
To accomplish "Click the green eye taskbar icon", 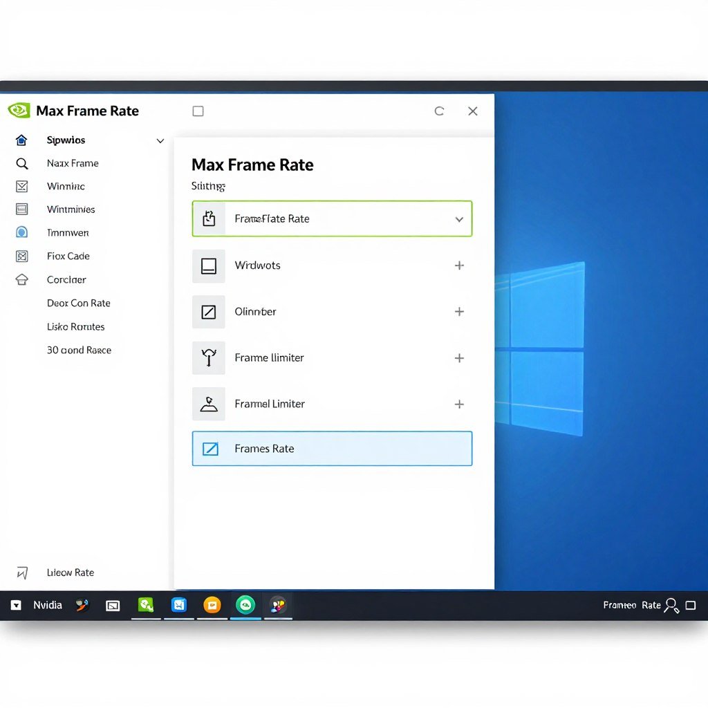I will pyautogui.click(x=245, y=604).
